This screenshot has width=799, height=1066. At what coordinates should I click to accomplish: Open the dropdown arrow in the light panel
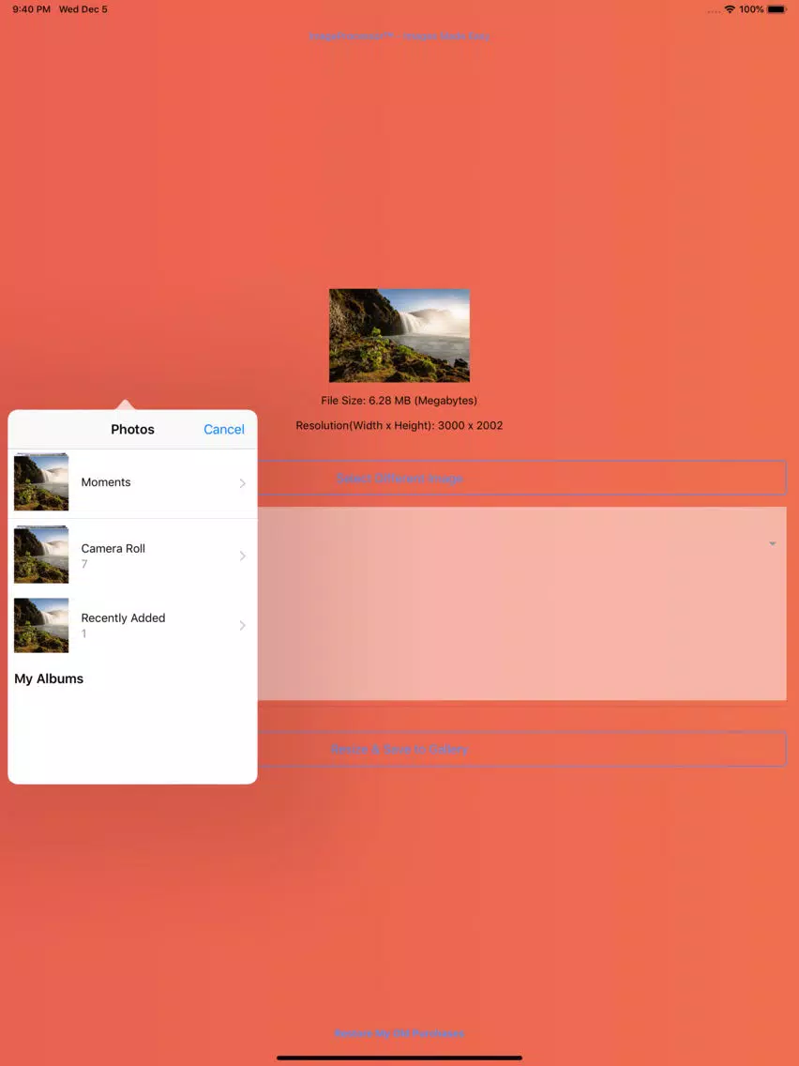[773, 544]
